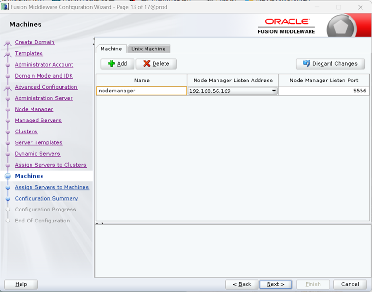Cancel the configuration wizard

(x=350, y=284)
